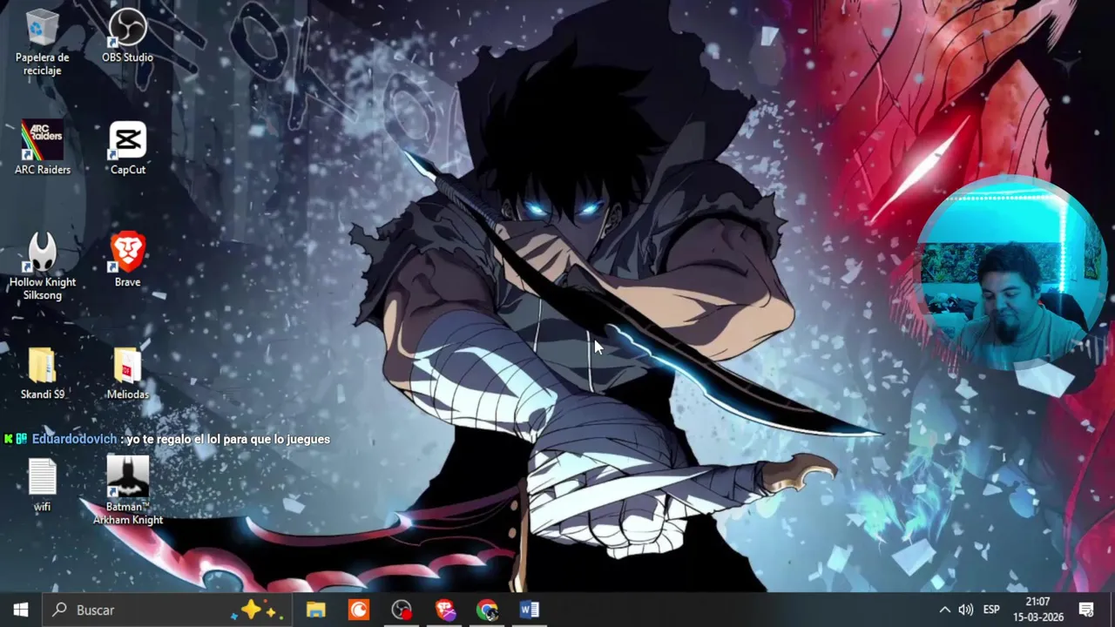This screenshot has width=1115, height=627.
Task: Open the Papelera de reciclaje desktop icon
Action: pos(42,42)
